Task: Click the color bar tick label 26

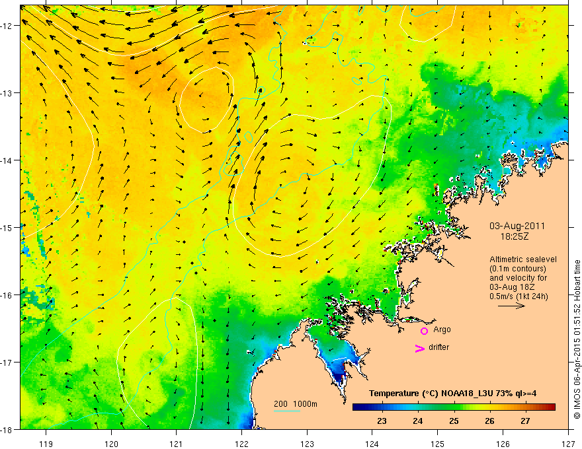Action: 489,421
